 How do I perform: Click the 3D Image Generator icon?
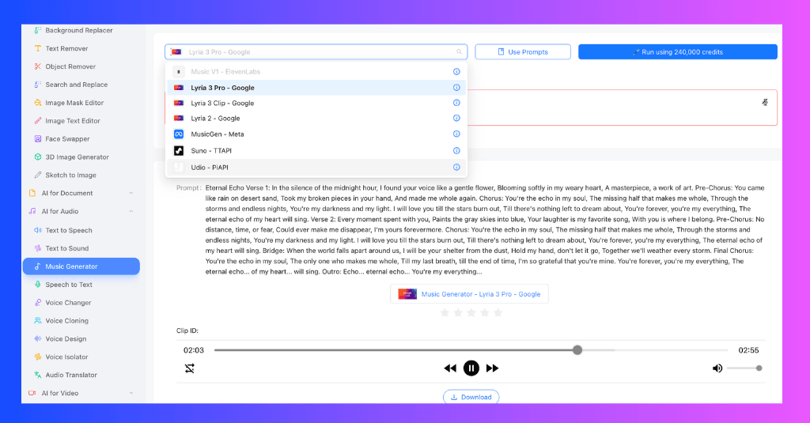pos(38,157)
